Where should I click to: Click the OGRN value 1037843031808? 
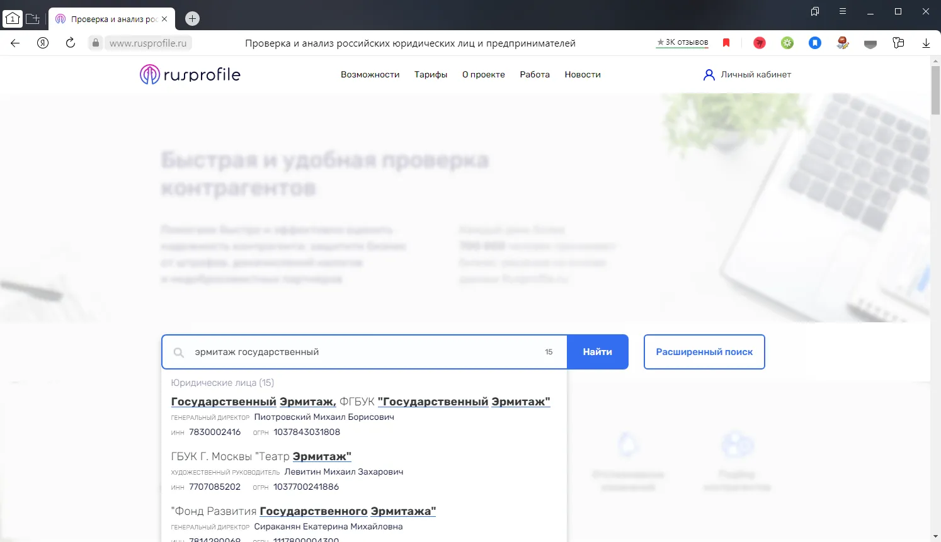(307, 432)
